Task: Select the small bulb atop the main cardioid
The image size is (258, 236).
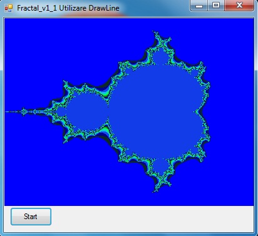Action: tap(160, 58)
